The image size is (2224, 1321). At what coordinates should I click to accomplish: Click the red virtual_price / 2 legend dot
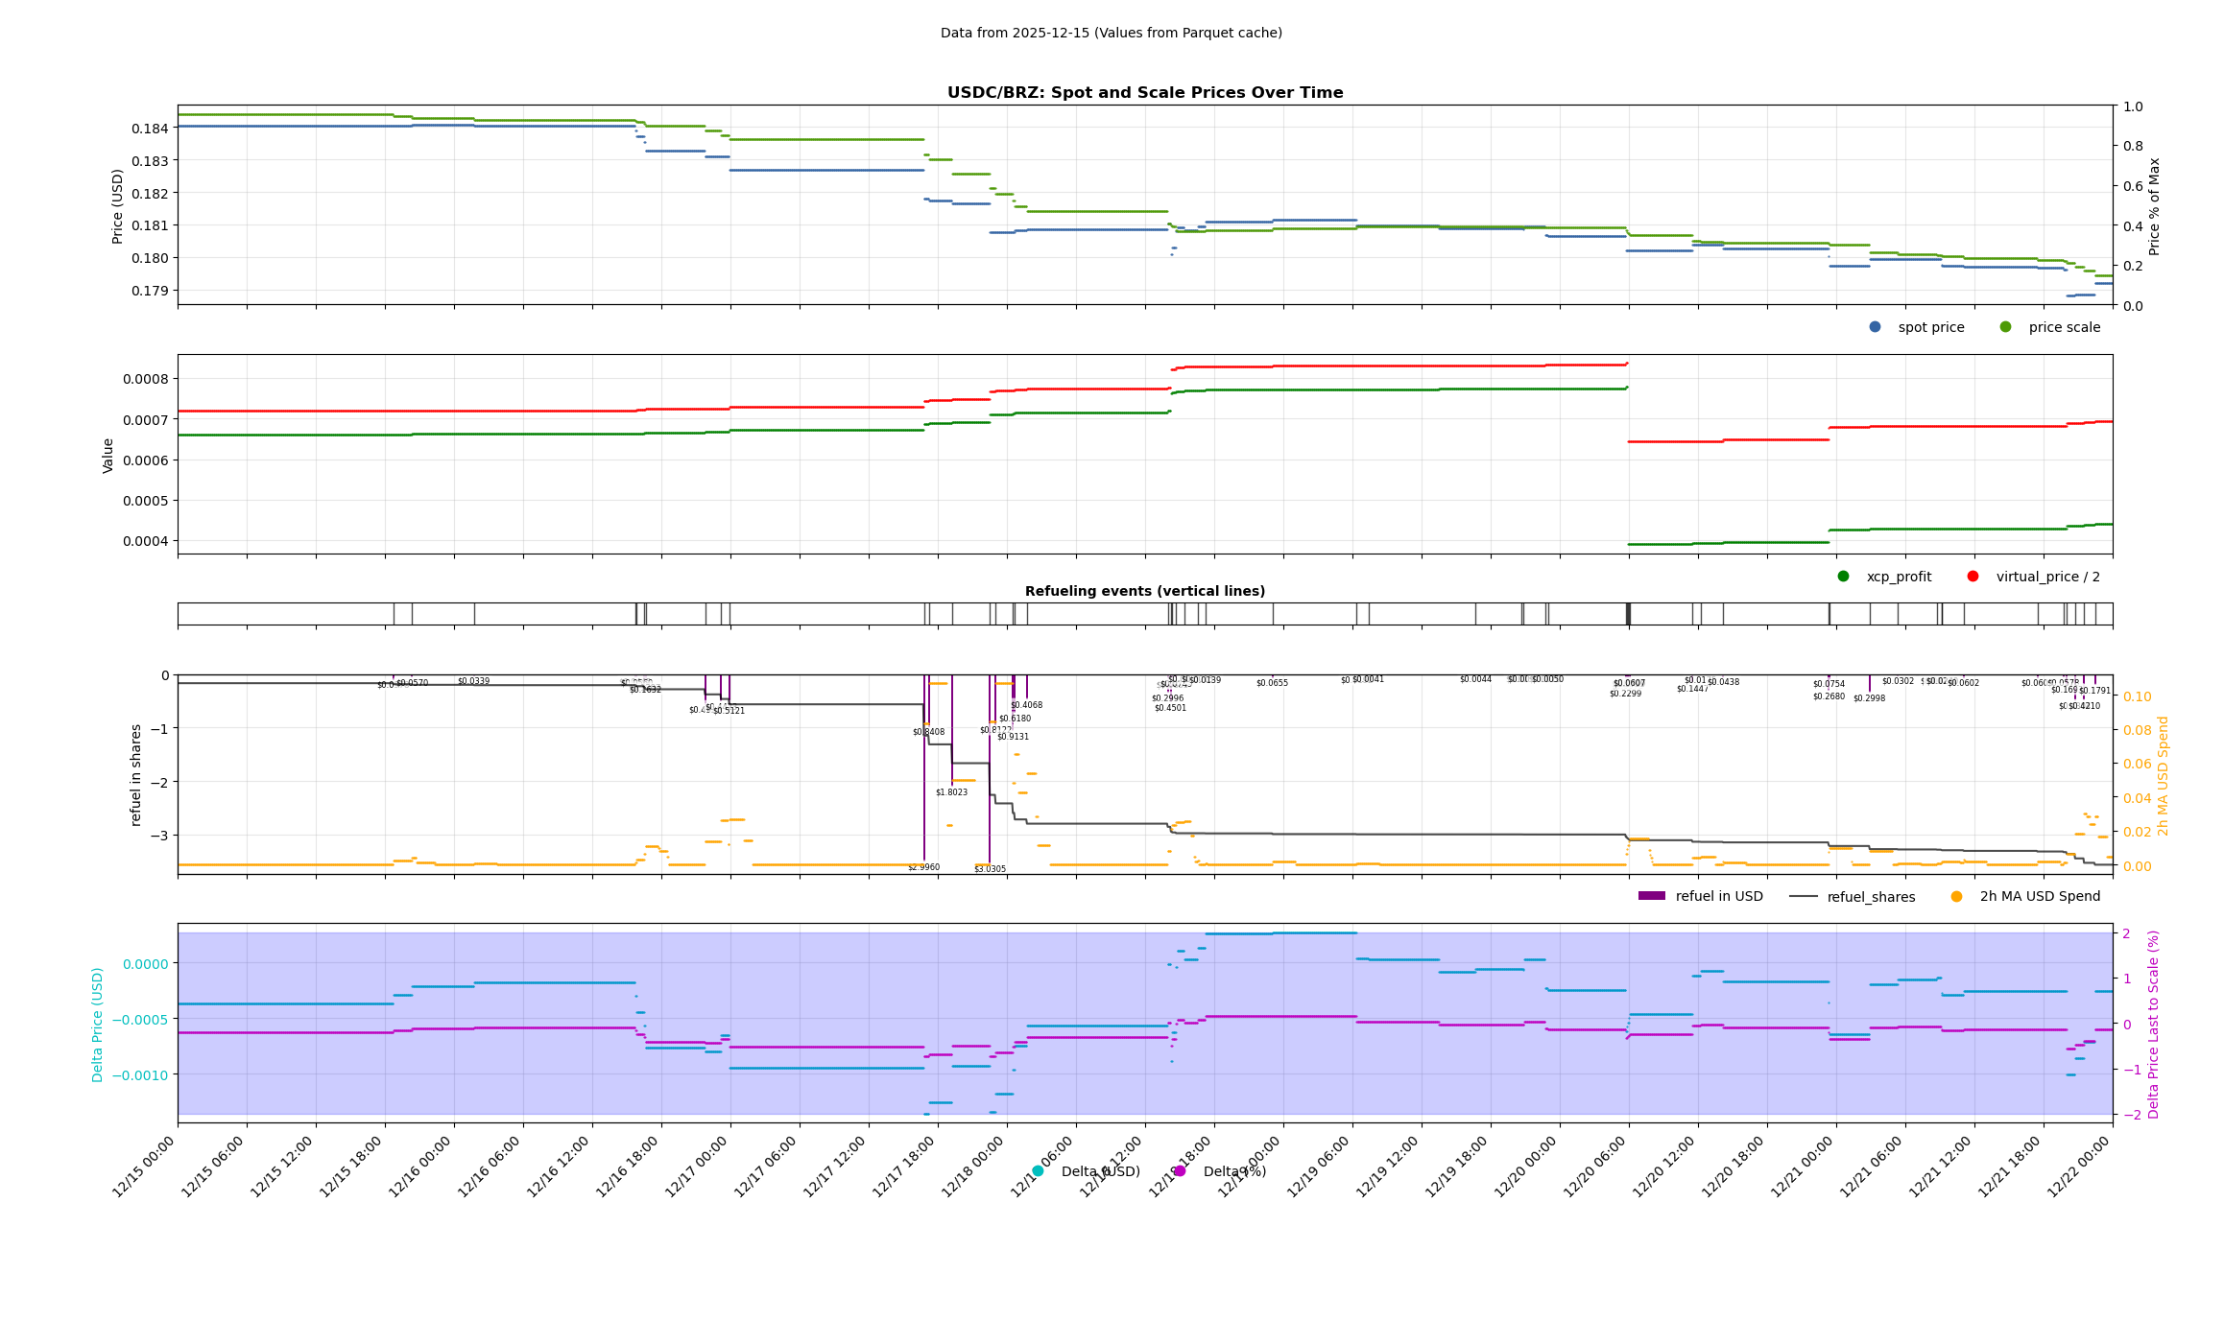coord(1973,577)
